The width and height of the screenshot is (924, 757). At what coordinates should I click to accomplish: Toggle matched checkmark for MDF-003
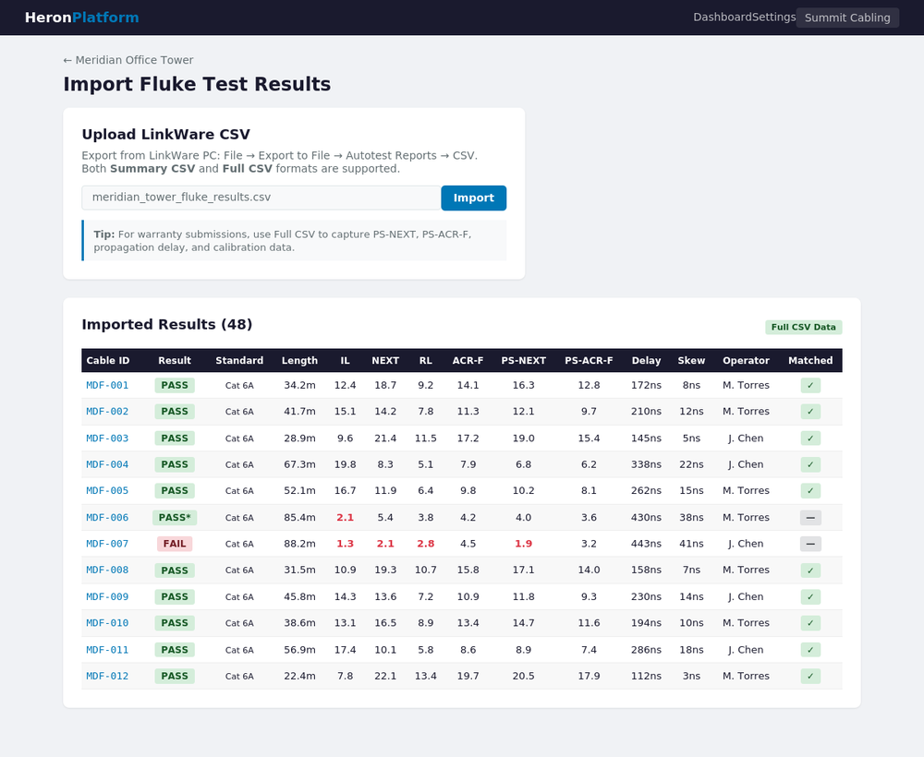click(x=810, y=438)
